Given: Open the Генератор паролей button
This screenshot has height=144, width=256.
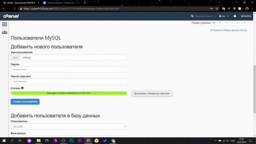Looking at the screenshot, I should click(x=152, y=93).
